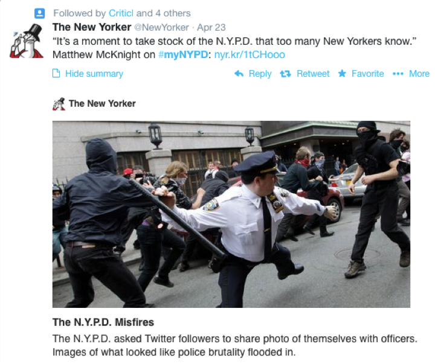Click the Retweet arrows icon
435x364 pixels.
point(285,74)
